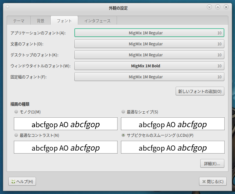The height and width of the screenshot is (194, 235).
Task: Click the X icon in 閉じる button
Action: point(204,182)
